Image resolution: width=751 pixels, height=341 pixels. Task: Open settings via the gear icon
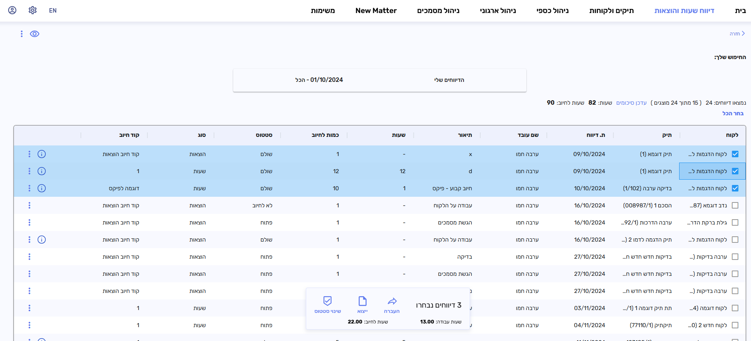point(33,10)
